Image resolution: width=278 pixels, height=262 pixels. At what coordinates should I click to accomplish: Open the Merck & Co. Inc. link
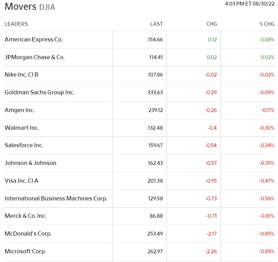coord(25,216)
